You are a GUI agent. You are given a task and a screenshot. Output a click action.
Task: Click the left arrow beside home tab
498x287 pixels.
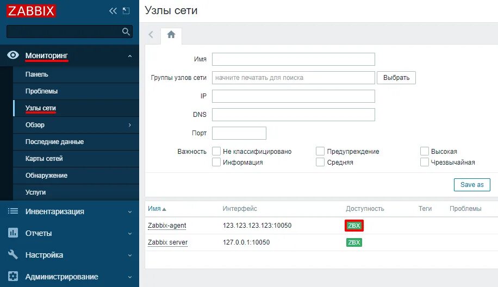(151, 35)
